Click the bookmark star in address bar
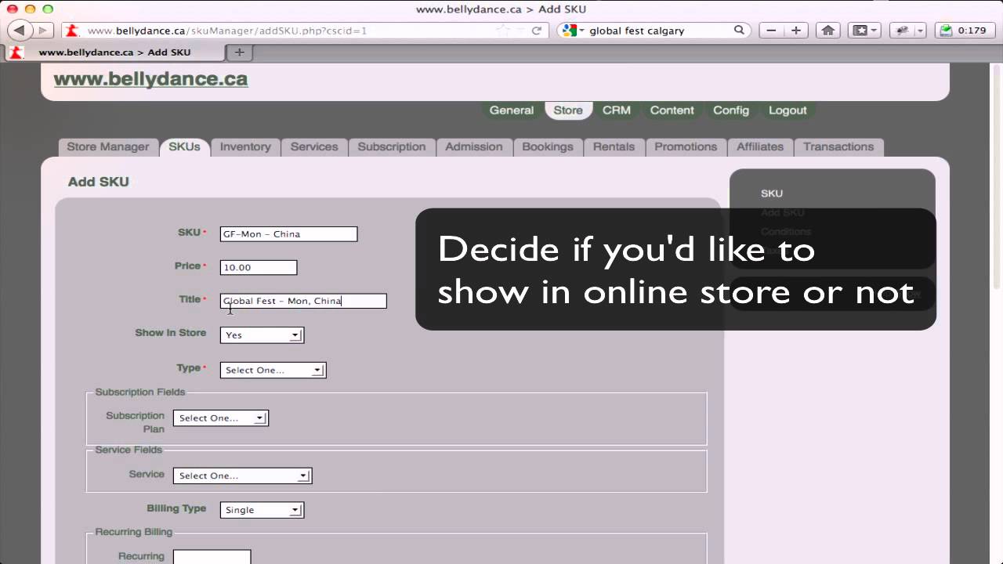 coord(502,31)
